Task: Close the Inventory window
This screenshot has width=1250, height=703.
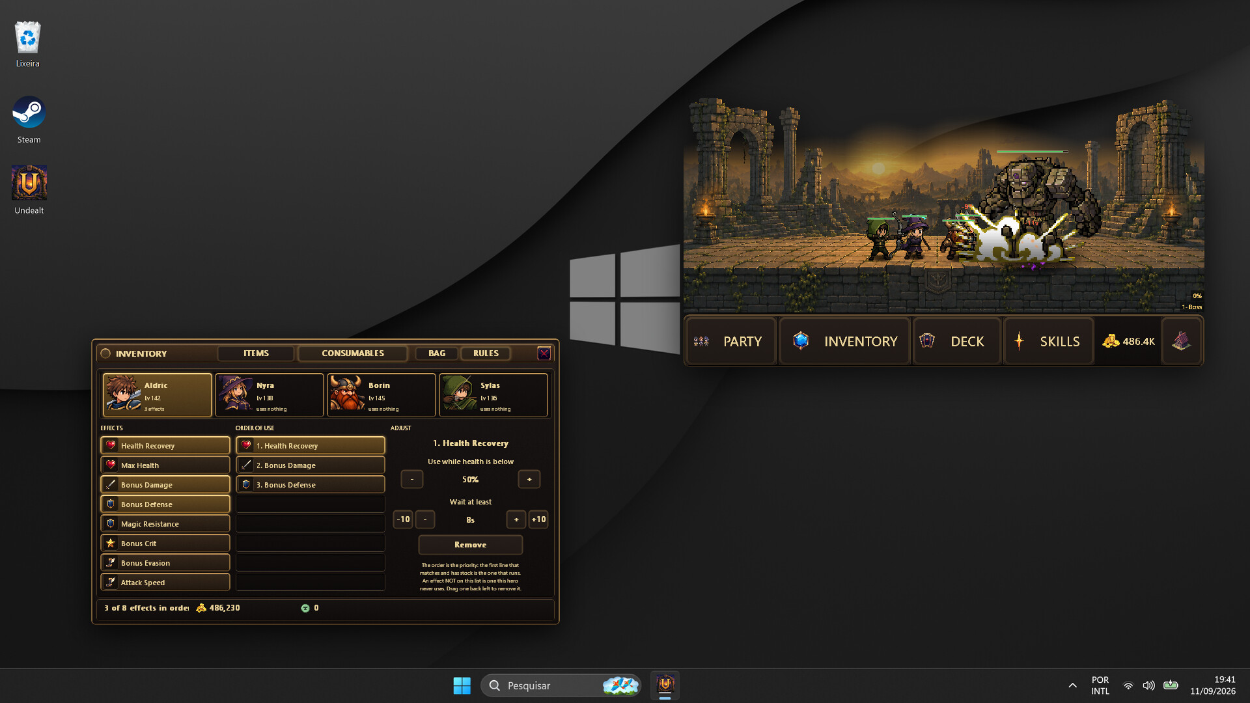Action: coord(544,353)
